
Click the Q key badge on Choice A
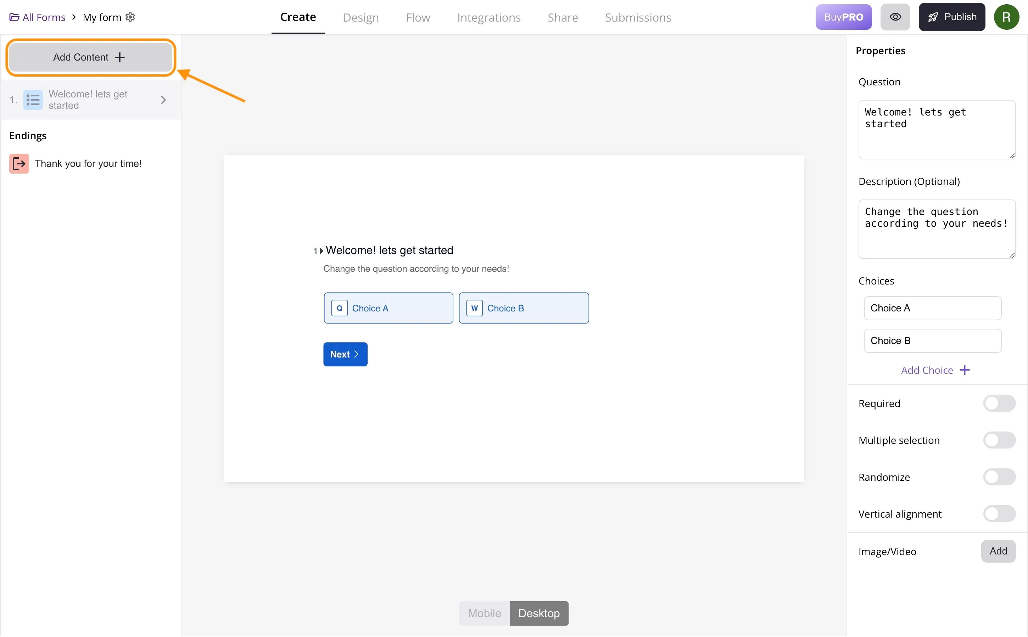339,308
